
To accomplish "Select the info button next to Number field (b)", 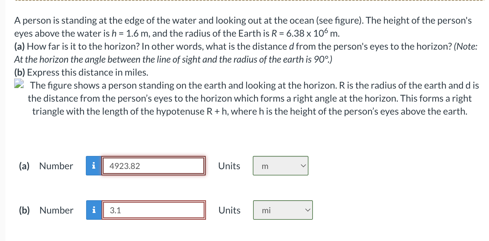I will pyautogui.click(x=94, y=210).
